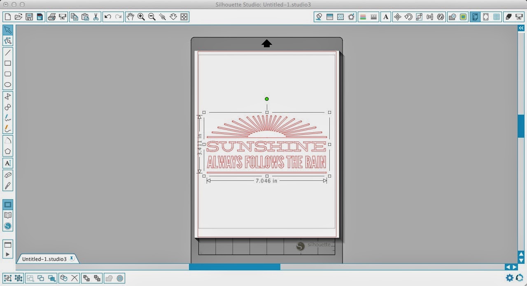
Task: Select the Draw a Rectangle tool
Action: pos(7,63)
